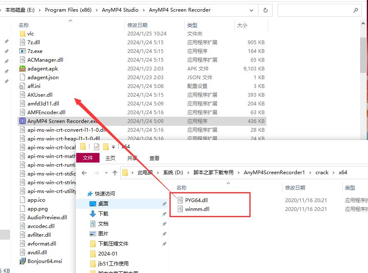Expand the chevron after AnyMP4 Studio
This screenshot has height=273, width=368.
[144, 10]
